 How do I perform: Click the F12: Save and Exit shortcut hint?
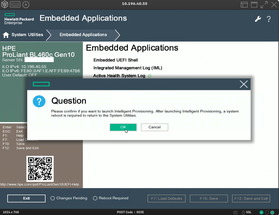pos(21,148)
